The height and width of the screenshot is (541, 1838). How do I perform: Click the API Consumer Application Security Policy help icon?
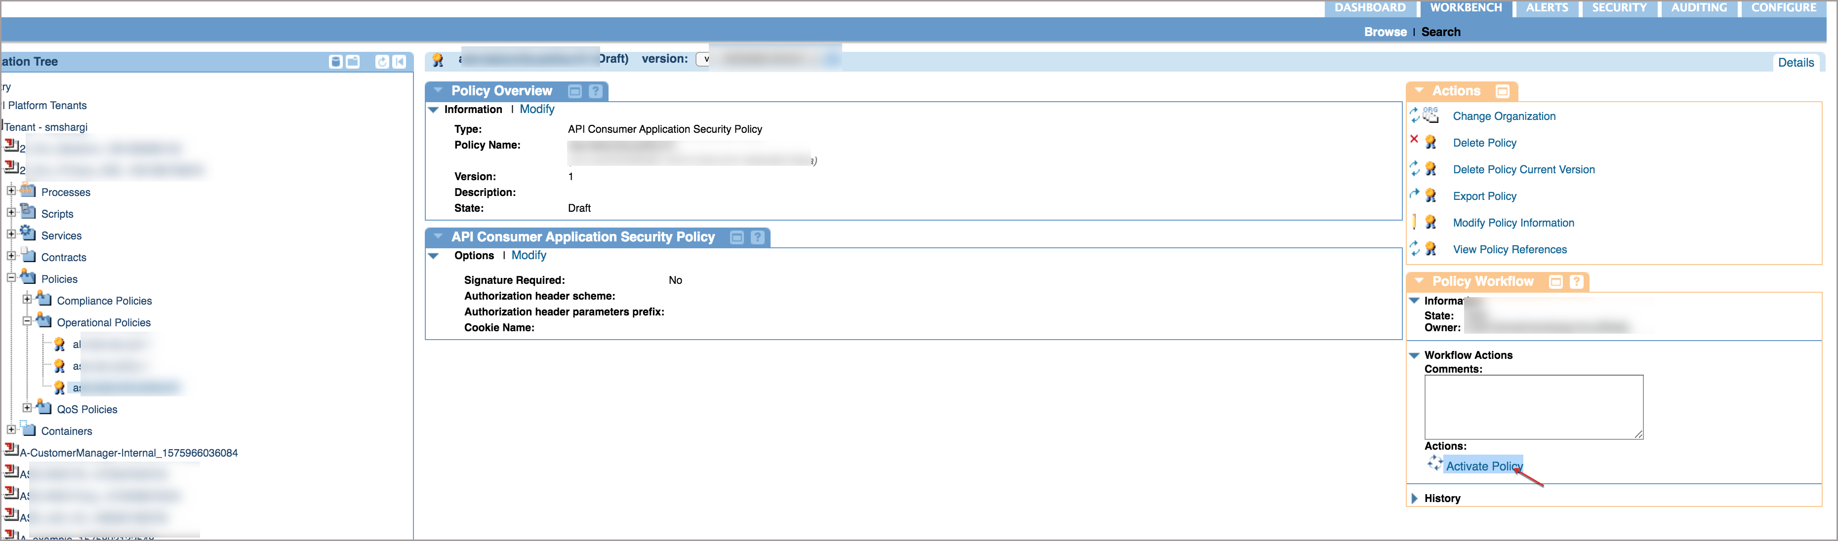757,237
